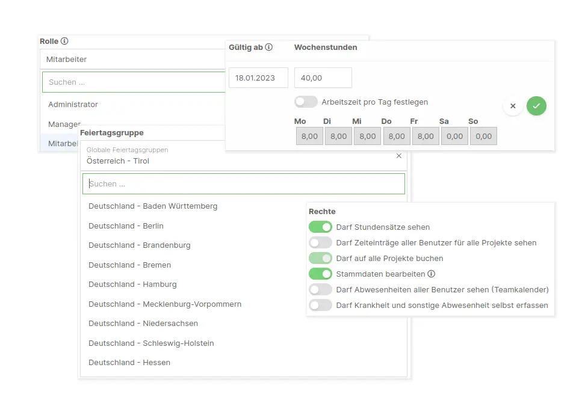Click the green checkmark confirm button
Screen dimensions: 585x412
click(536, 106)
